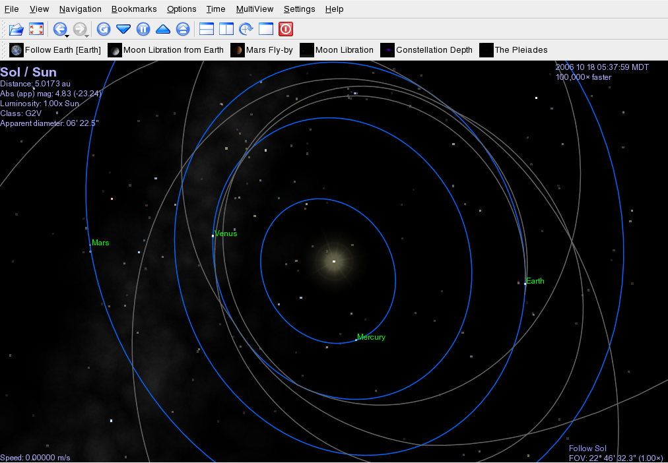668x463 pixels.
Task: Slow down time with down triangle icon
Action: pos(123,30)
